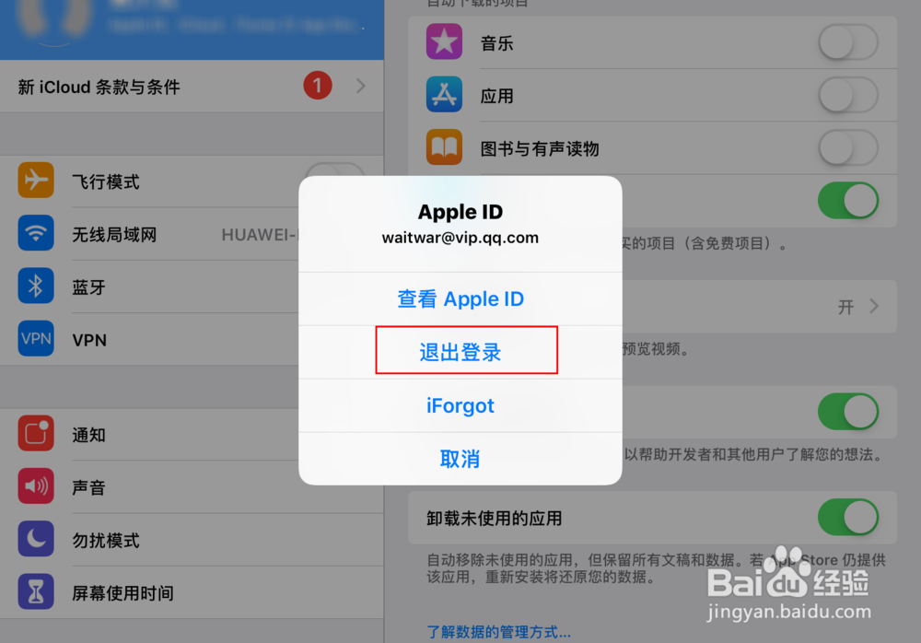Image resolution: width=921 pixels, height=643 pixels.
Task: Tap the VPN icon
Action: point(36,339)
